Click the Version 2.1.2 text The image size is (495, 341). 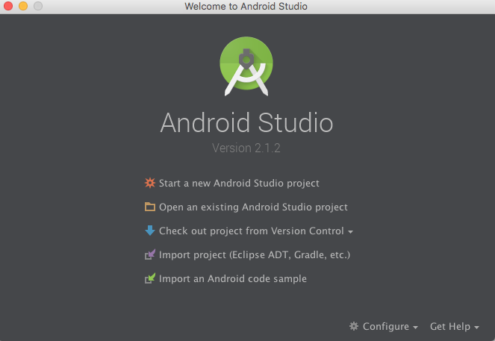(246, 148)
